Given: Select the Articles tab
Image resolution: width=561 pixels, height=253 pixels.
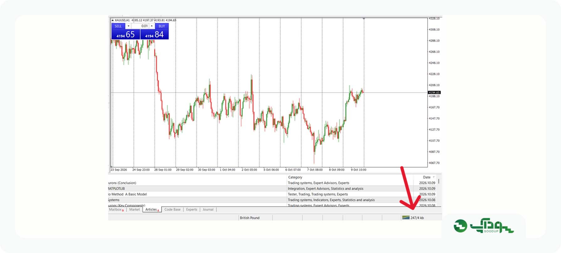Looking at the screenshot, I should pos(152,210).
